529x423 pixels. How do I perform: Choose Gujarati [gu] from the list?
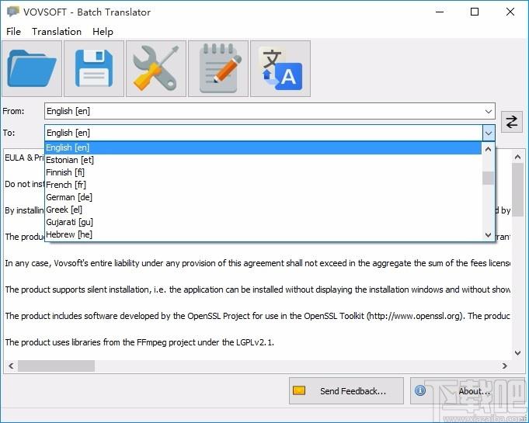click(x=263, y=222)
